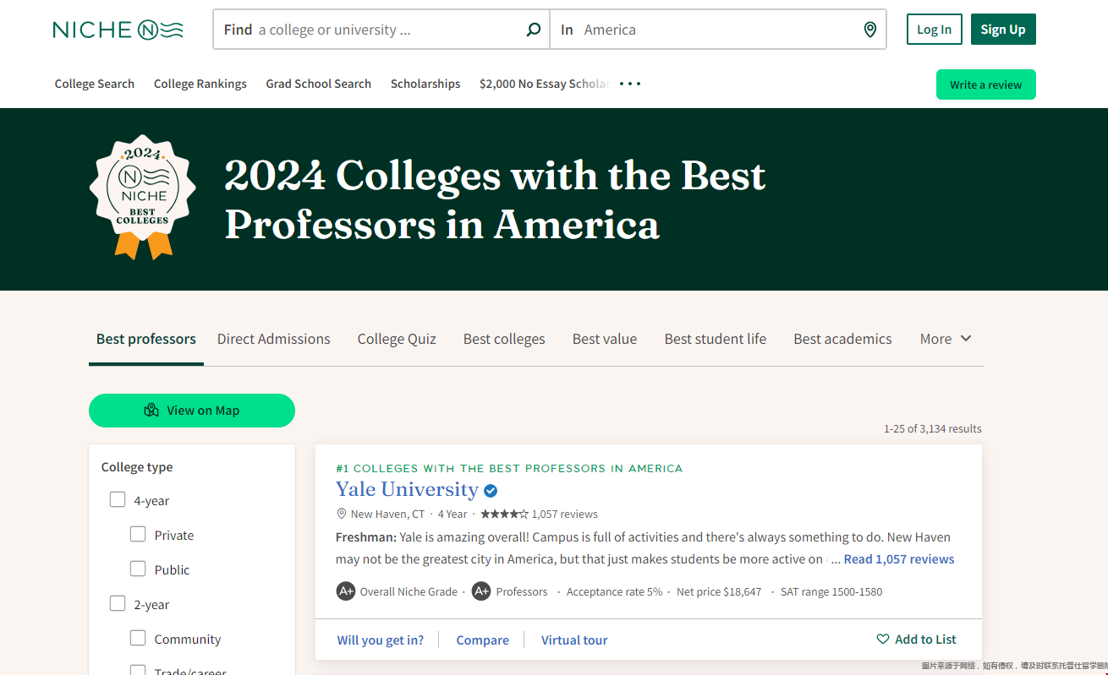Image resolution: width=1108 pixels, height=675 pixels.
Task: Open College Search in navigation
Action: 95,84
